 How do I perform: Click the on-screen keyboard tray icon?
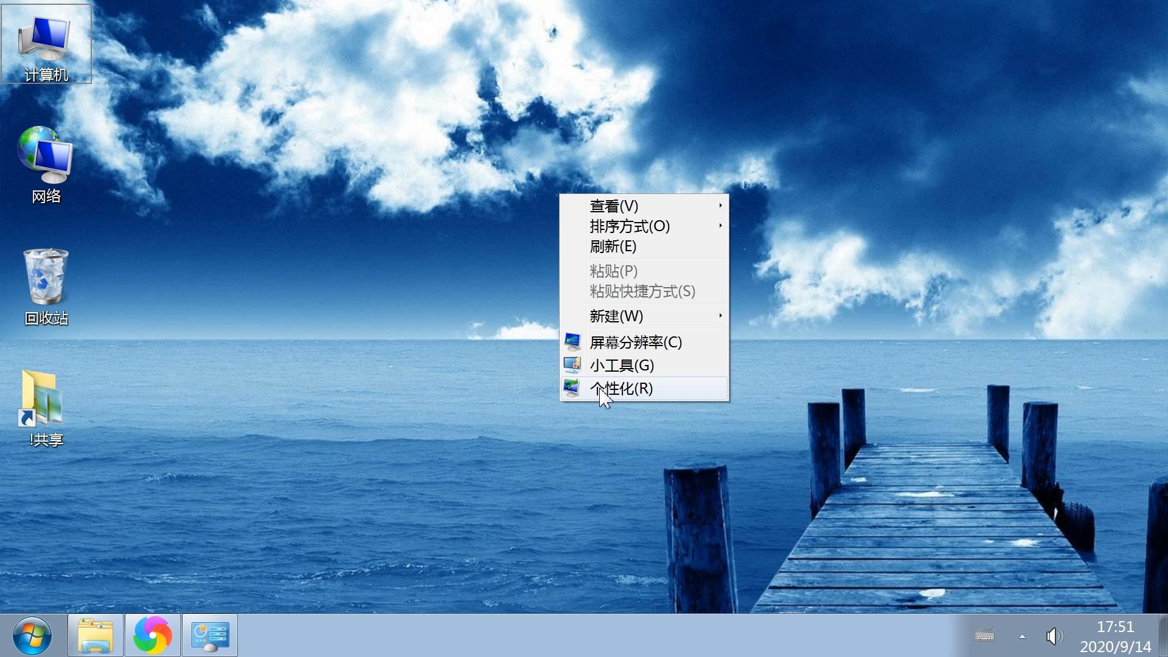click(985, 636)
